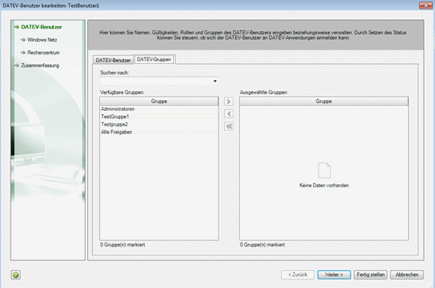This screenshot has width=435, height=288.
Task: Sort by Gruppe header in selected groups
Action: 324,101
